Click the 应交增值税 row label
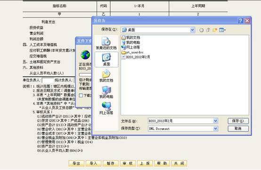 [x=38, y=56]
